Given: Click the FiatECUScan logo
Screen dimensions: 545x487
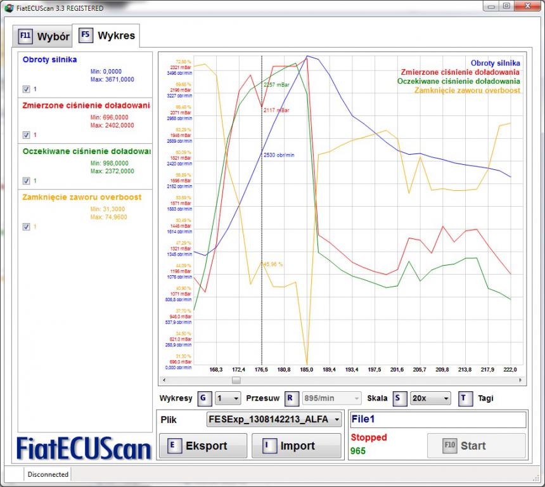Looking at the screenshot, I should 84,449.
